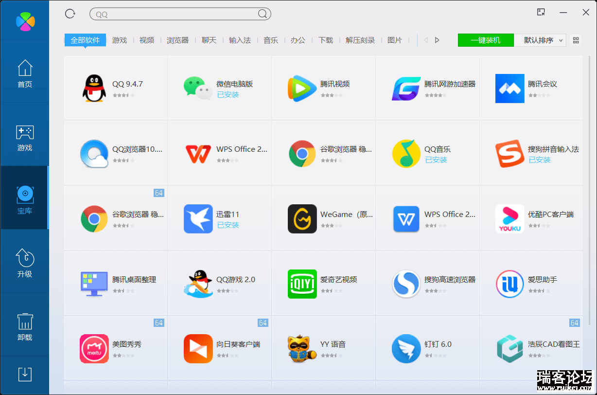The image size is (597, 395).
Task: Switch to the 视频 category tab
Action: point(147,40)
